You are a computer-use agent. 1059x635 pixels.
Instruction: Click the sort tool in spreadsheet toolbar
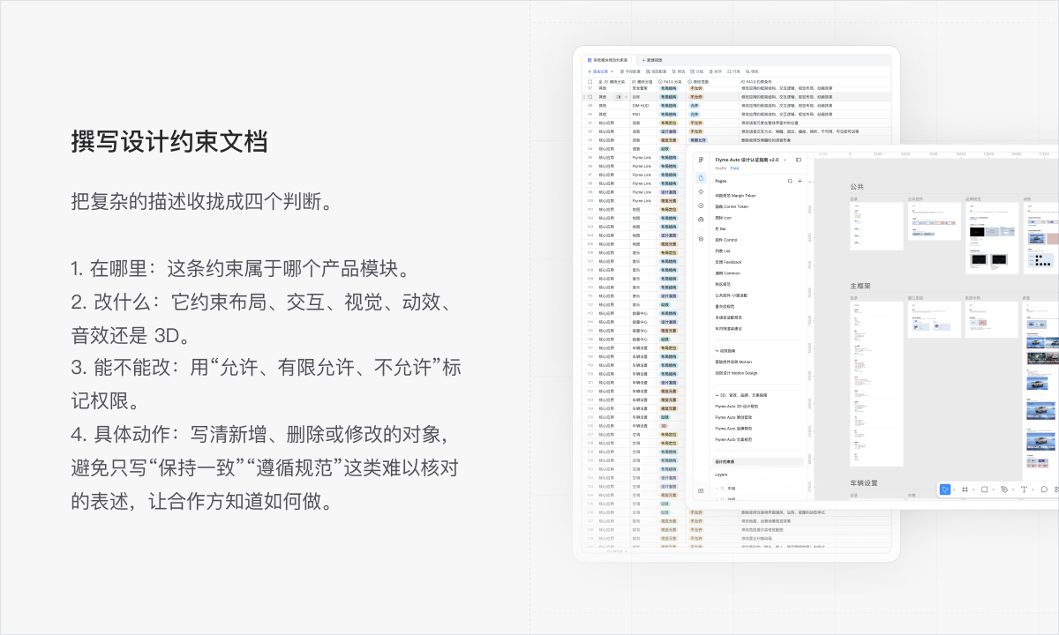click(716, 71)
